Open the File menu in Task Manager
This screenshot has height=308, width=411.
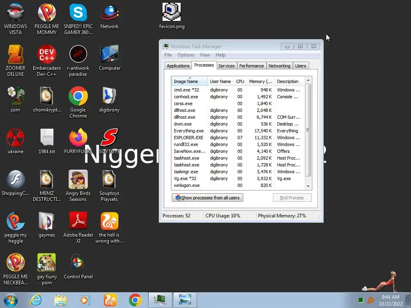point(168,55)
